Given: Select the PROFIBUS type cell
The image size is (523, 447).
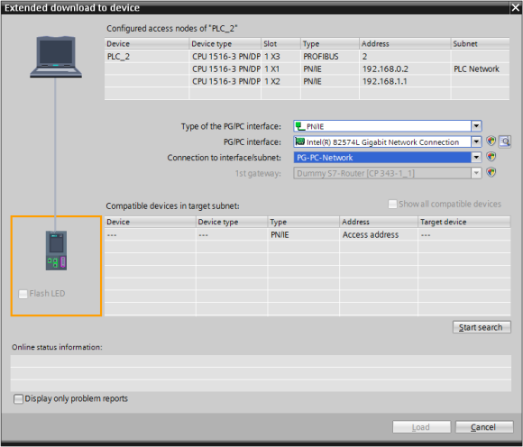Looking at the screenshot, I should tap(329, 57).
